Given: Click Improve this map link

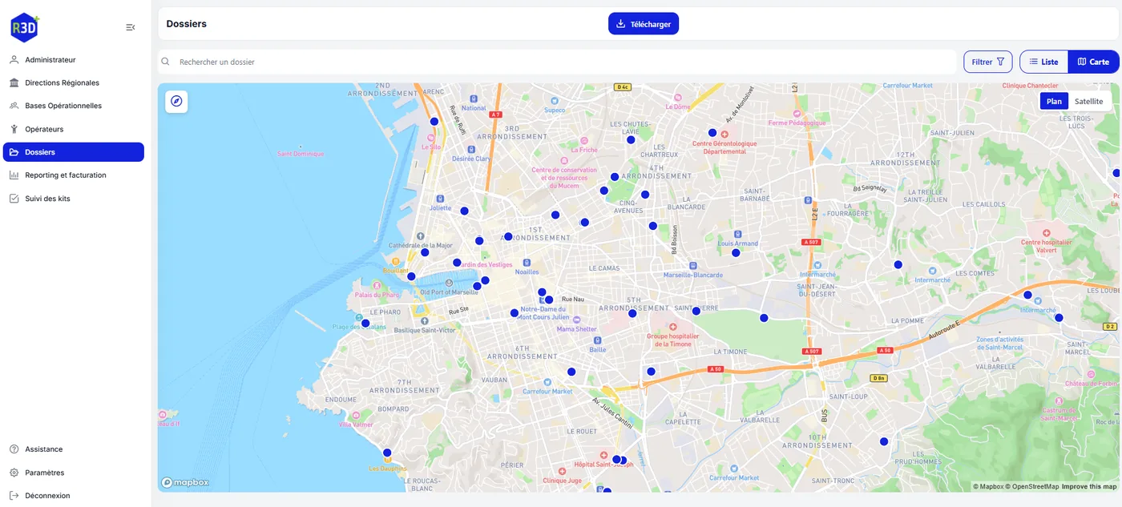Looking at the screenshot, I should [x=1088, y=486].
